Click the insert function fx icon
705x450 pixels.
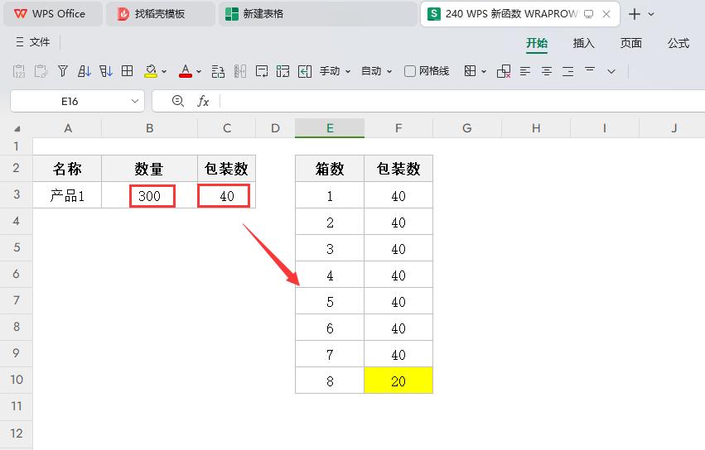[x=203, y=101]
